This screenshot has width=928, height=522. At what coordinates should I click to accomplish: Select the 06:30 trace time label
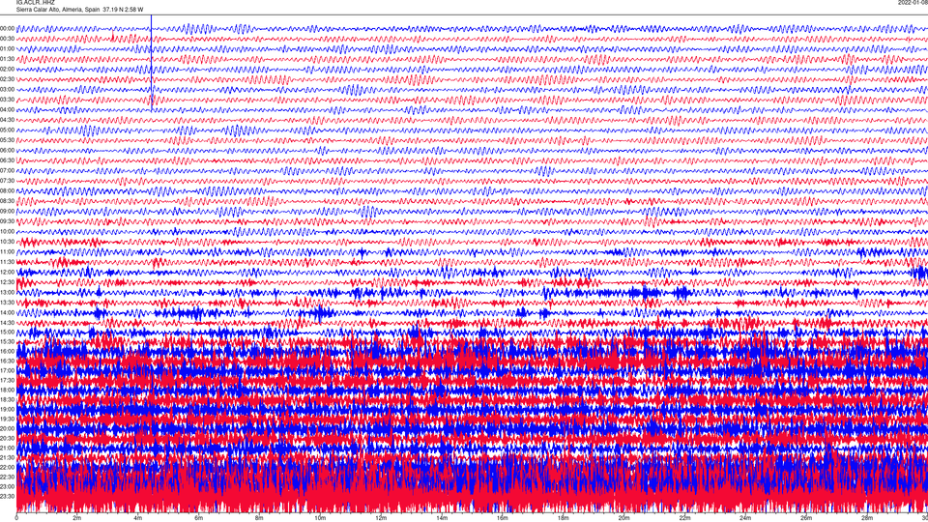[x=7, y=160]
